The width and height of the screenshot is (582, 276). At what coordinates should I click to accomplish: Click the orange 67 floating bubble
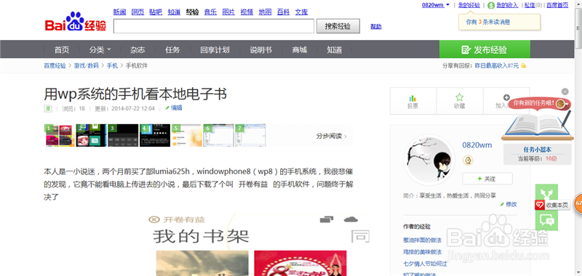tap(578, 203)
